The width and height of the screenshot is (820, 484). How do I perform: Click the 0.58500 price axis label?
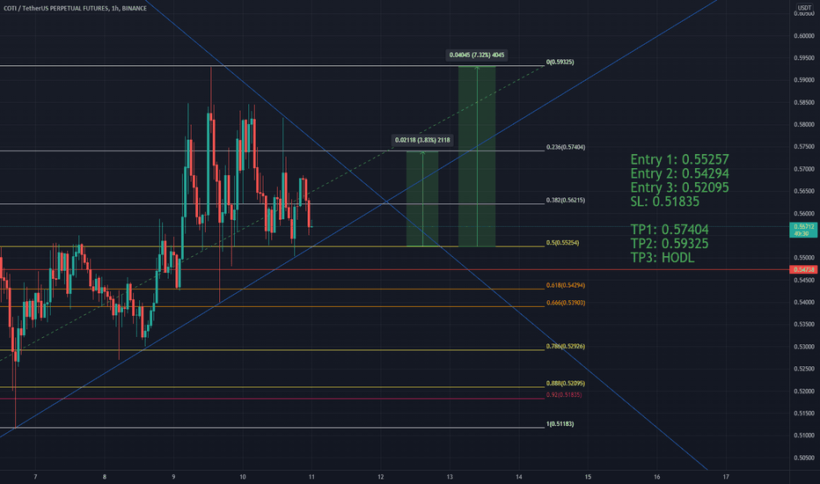pos(804,103)
